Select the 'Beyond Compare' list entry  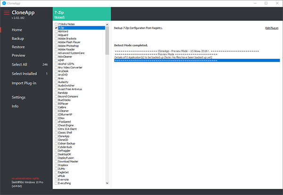pos(68,96)
